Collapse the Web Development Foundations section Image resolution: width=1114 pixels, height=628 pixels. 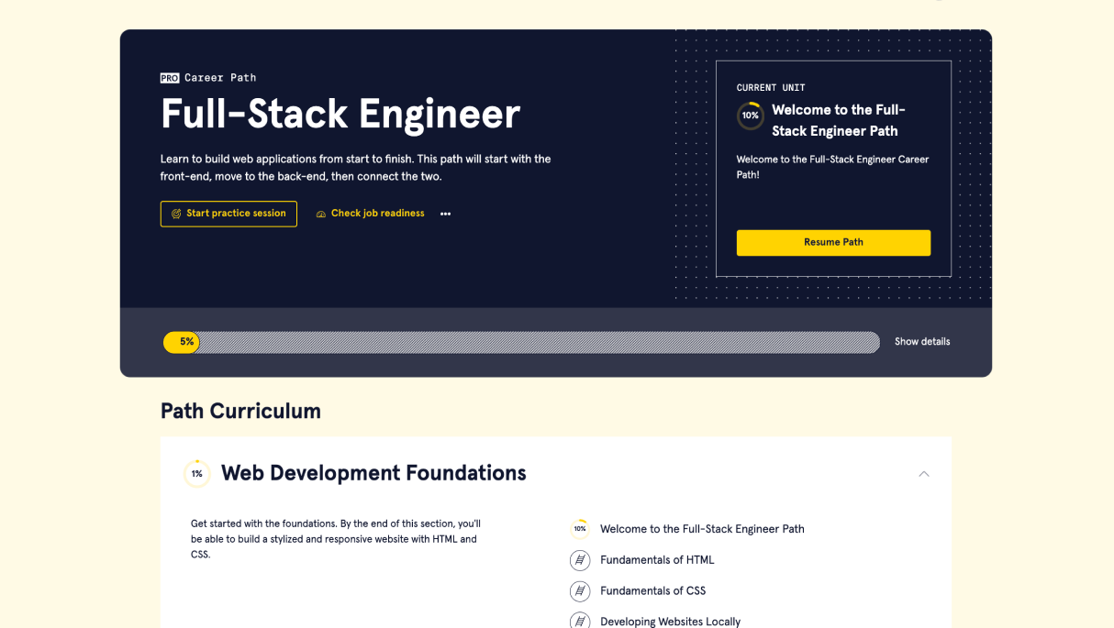coord(924,474)
